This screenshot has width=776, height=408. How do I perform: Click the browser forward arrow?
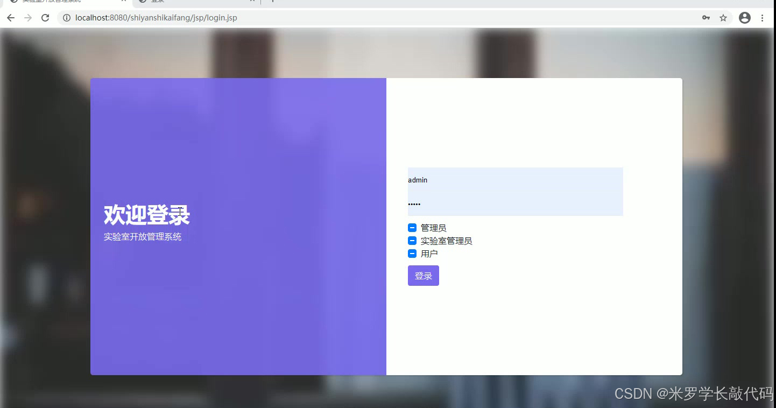[x=28, y=17]
